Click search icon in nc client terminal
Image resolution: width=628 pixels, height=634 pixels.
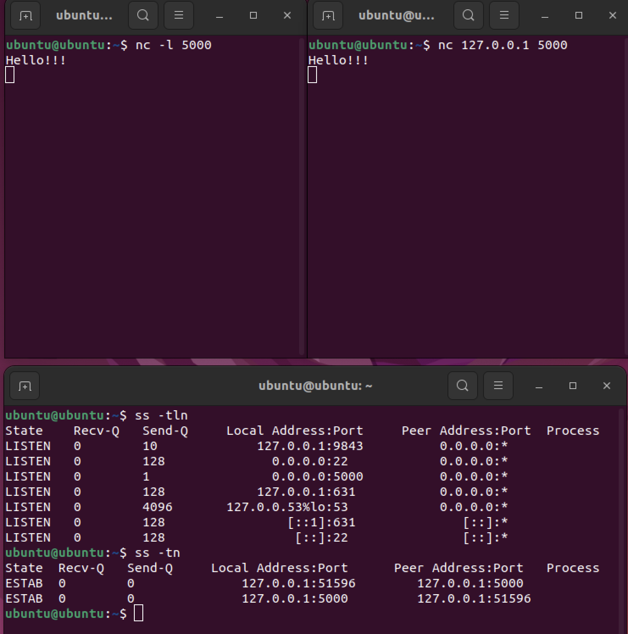point(468,16)
